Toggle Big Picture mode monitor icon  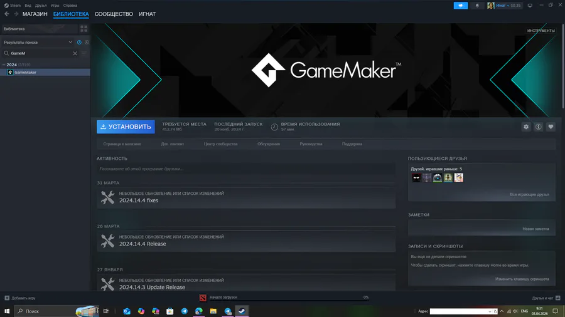[x=530, y=6]
